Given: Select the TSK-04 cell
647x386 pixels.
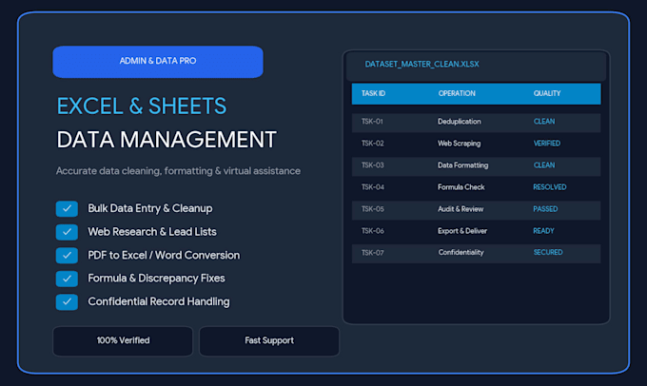Looking at the screenshot, I should pyautogui.click(x=373, y=187).
